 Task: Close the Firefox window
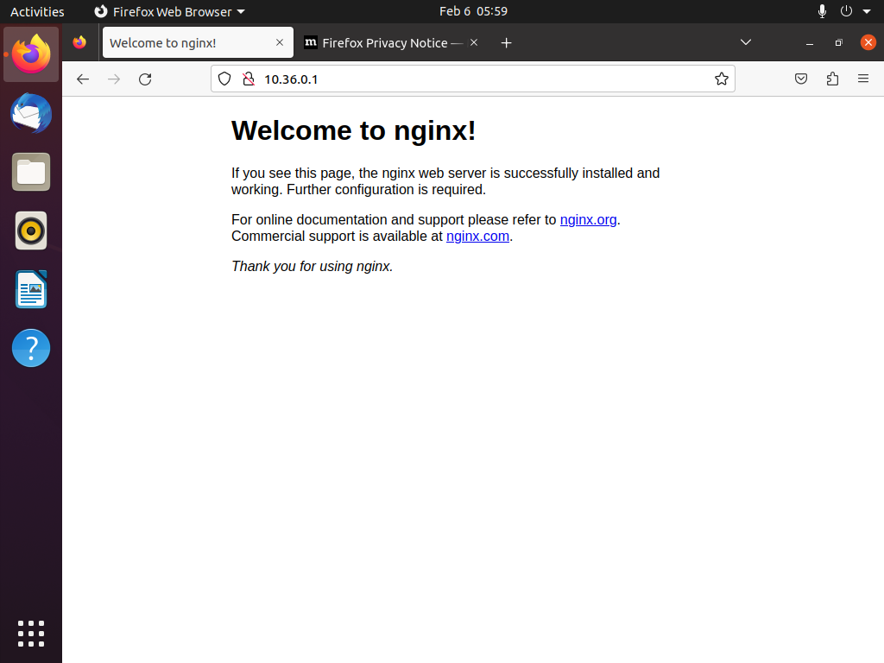pyautogui.click(x=868, y=42)
